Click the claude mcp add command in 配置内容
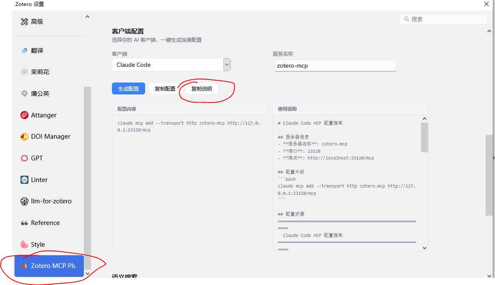495x285 pixels. (x=189, y=127)
